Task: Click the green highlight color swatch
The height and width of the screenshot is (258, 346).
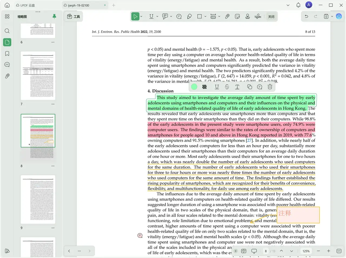Action: pos(194,87)
